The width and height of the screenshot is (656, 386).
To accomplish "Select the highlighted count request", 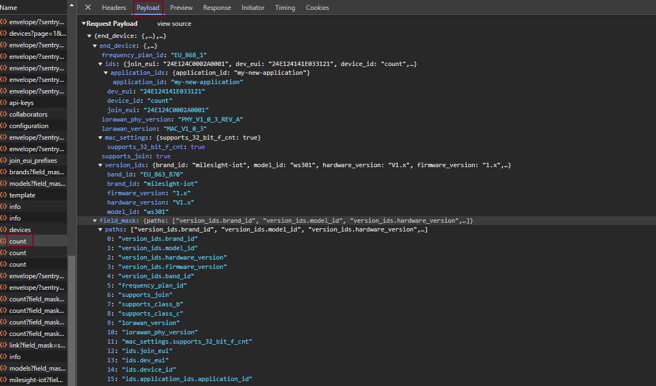I will tap(34, 241).
